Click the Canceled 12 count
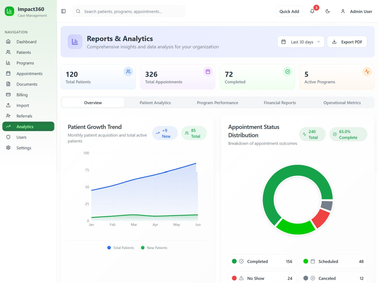The width and height of the screenshot is (378, 283). 361,278
